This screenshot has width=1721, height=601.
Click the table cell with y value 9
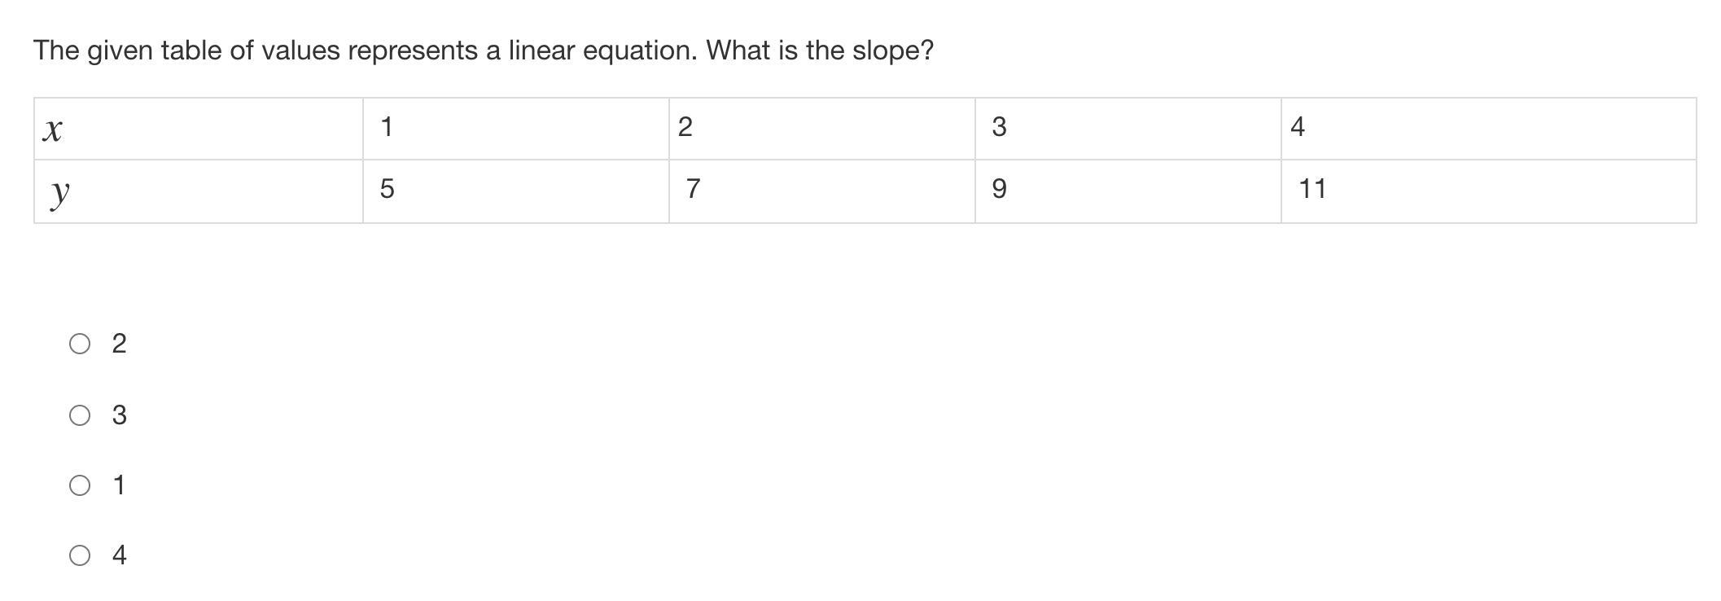(x=1128, y=191)
